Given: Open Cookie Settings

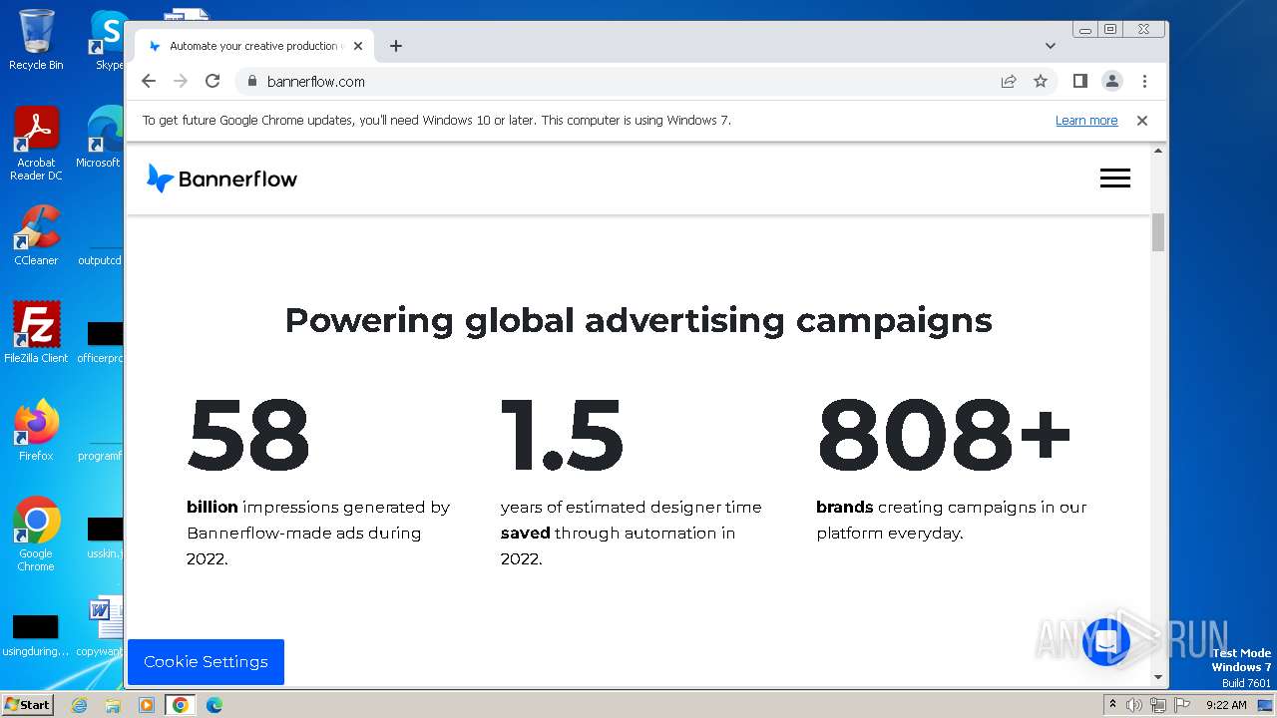Looking at the screenshot, I should pyautogui.click(x=206, y=662).
